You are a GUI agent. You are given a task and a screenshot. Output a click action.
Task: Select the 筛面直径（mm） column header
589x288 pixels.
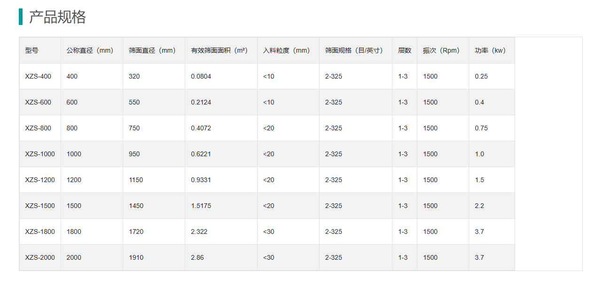pyautogui.click(x=152, y=50)
